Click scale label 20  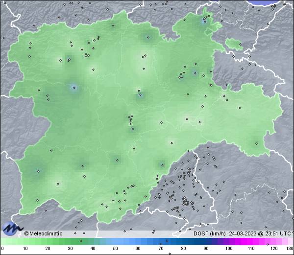coord(48,249)
